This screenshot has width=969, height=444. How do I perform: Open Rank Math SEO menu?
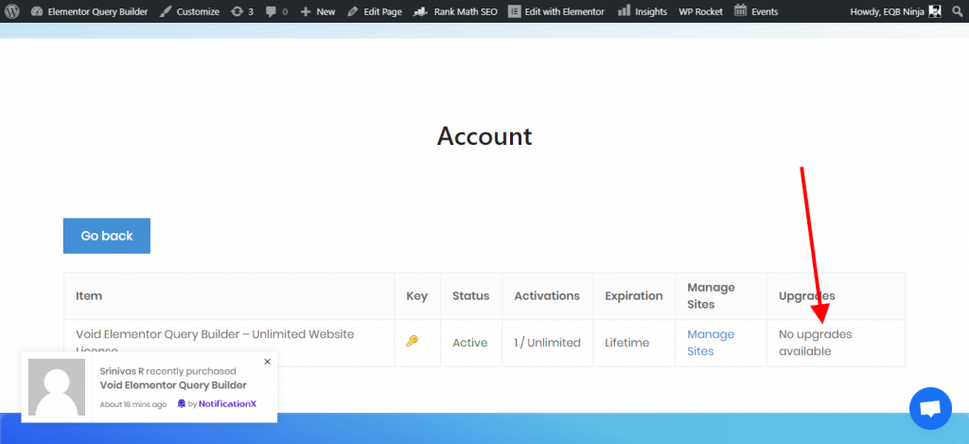click(x=455, y=11)
